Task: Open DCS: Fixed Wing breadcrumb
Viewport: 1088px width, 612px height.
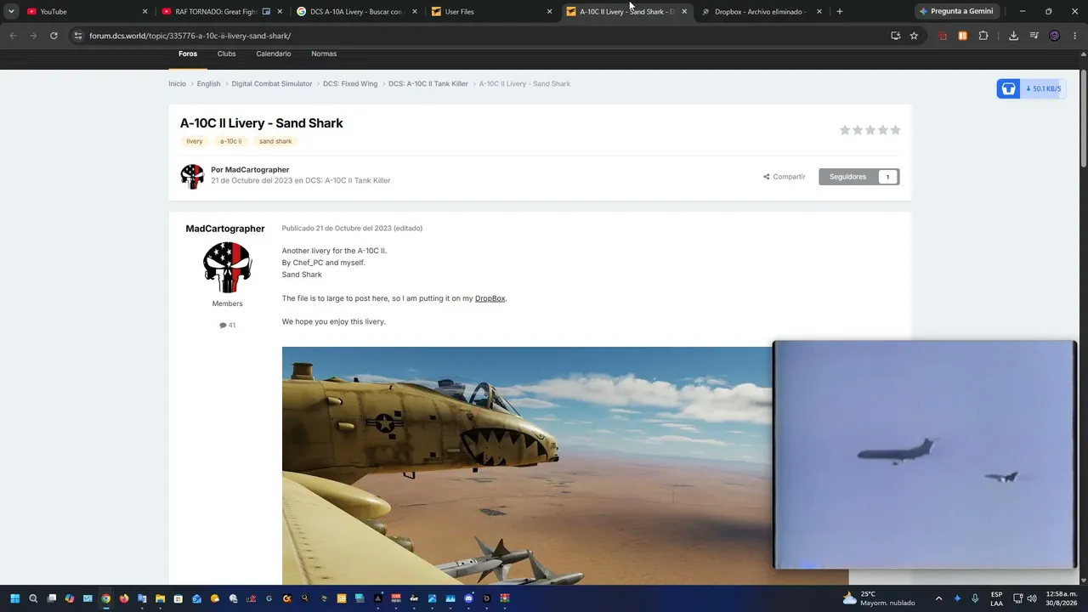Action: coord(350,83)
